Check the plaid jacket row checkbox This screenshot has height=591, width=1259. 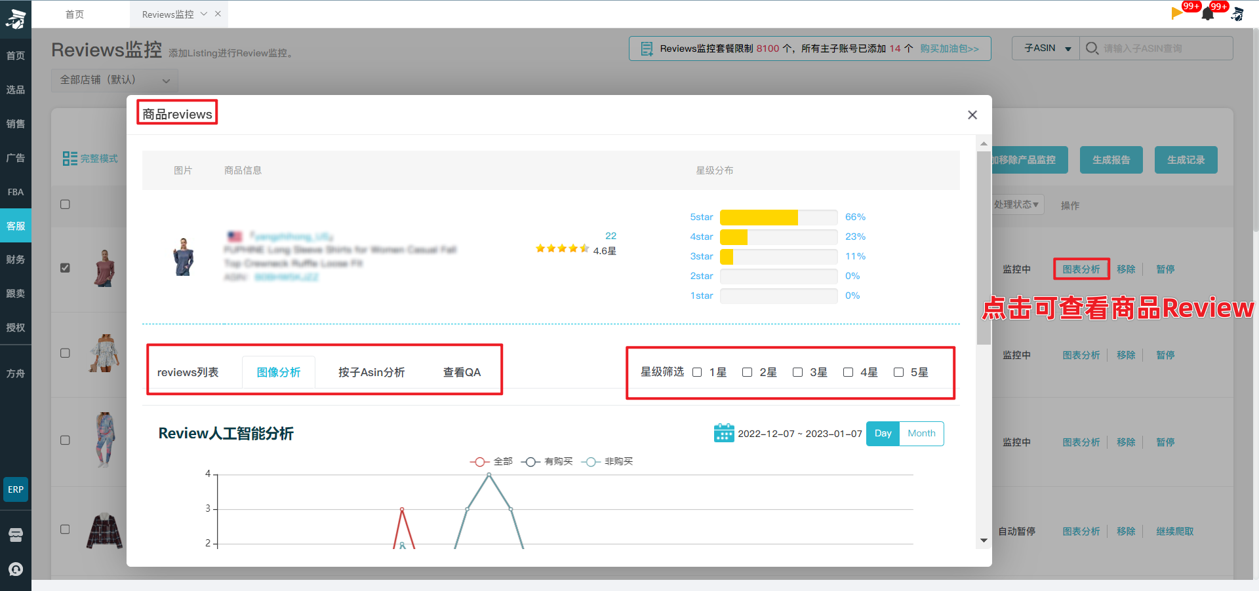point(65,529)
